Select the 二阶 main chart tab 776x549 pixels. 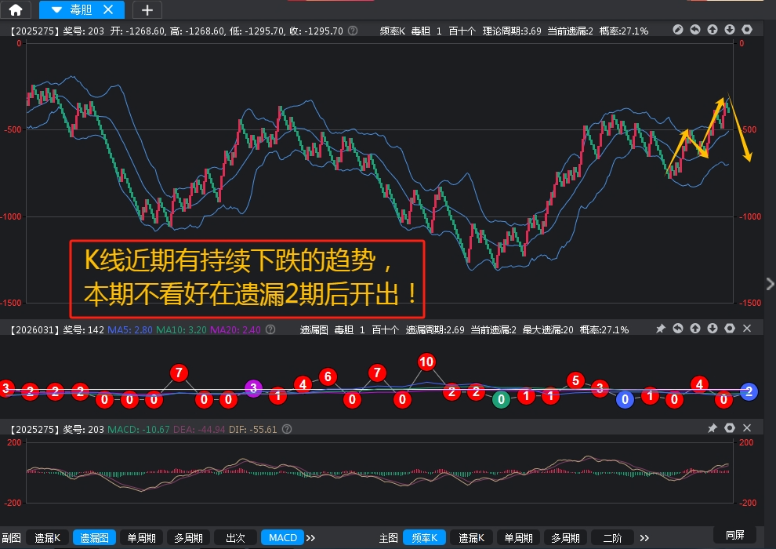pos(612,537)
